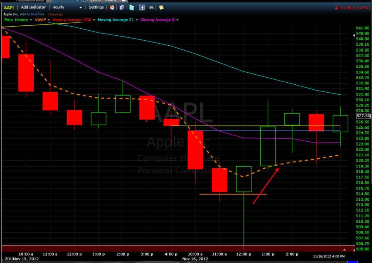Click the 11/16/2012 4:00 PM timestamp
Viewport: 372px width, 263px height.
[x=329, y=256]
